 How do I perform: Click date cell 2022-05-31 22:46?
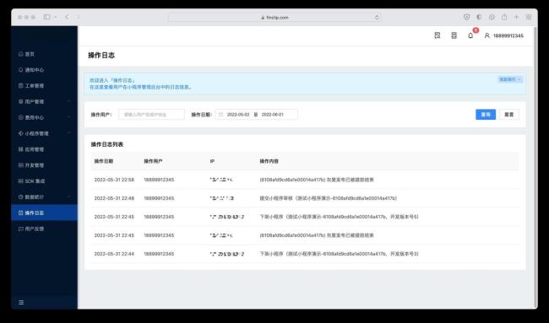[114, 198]
